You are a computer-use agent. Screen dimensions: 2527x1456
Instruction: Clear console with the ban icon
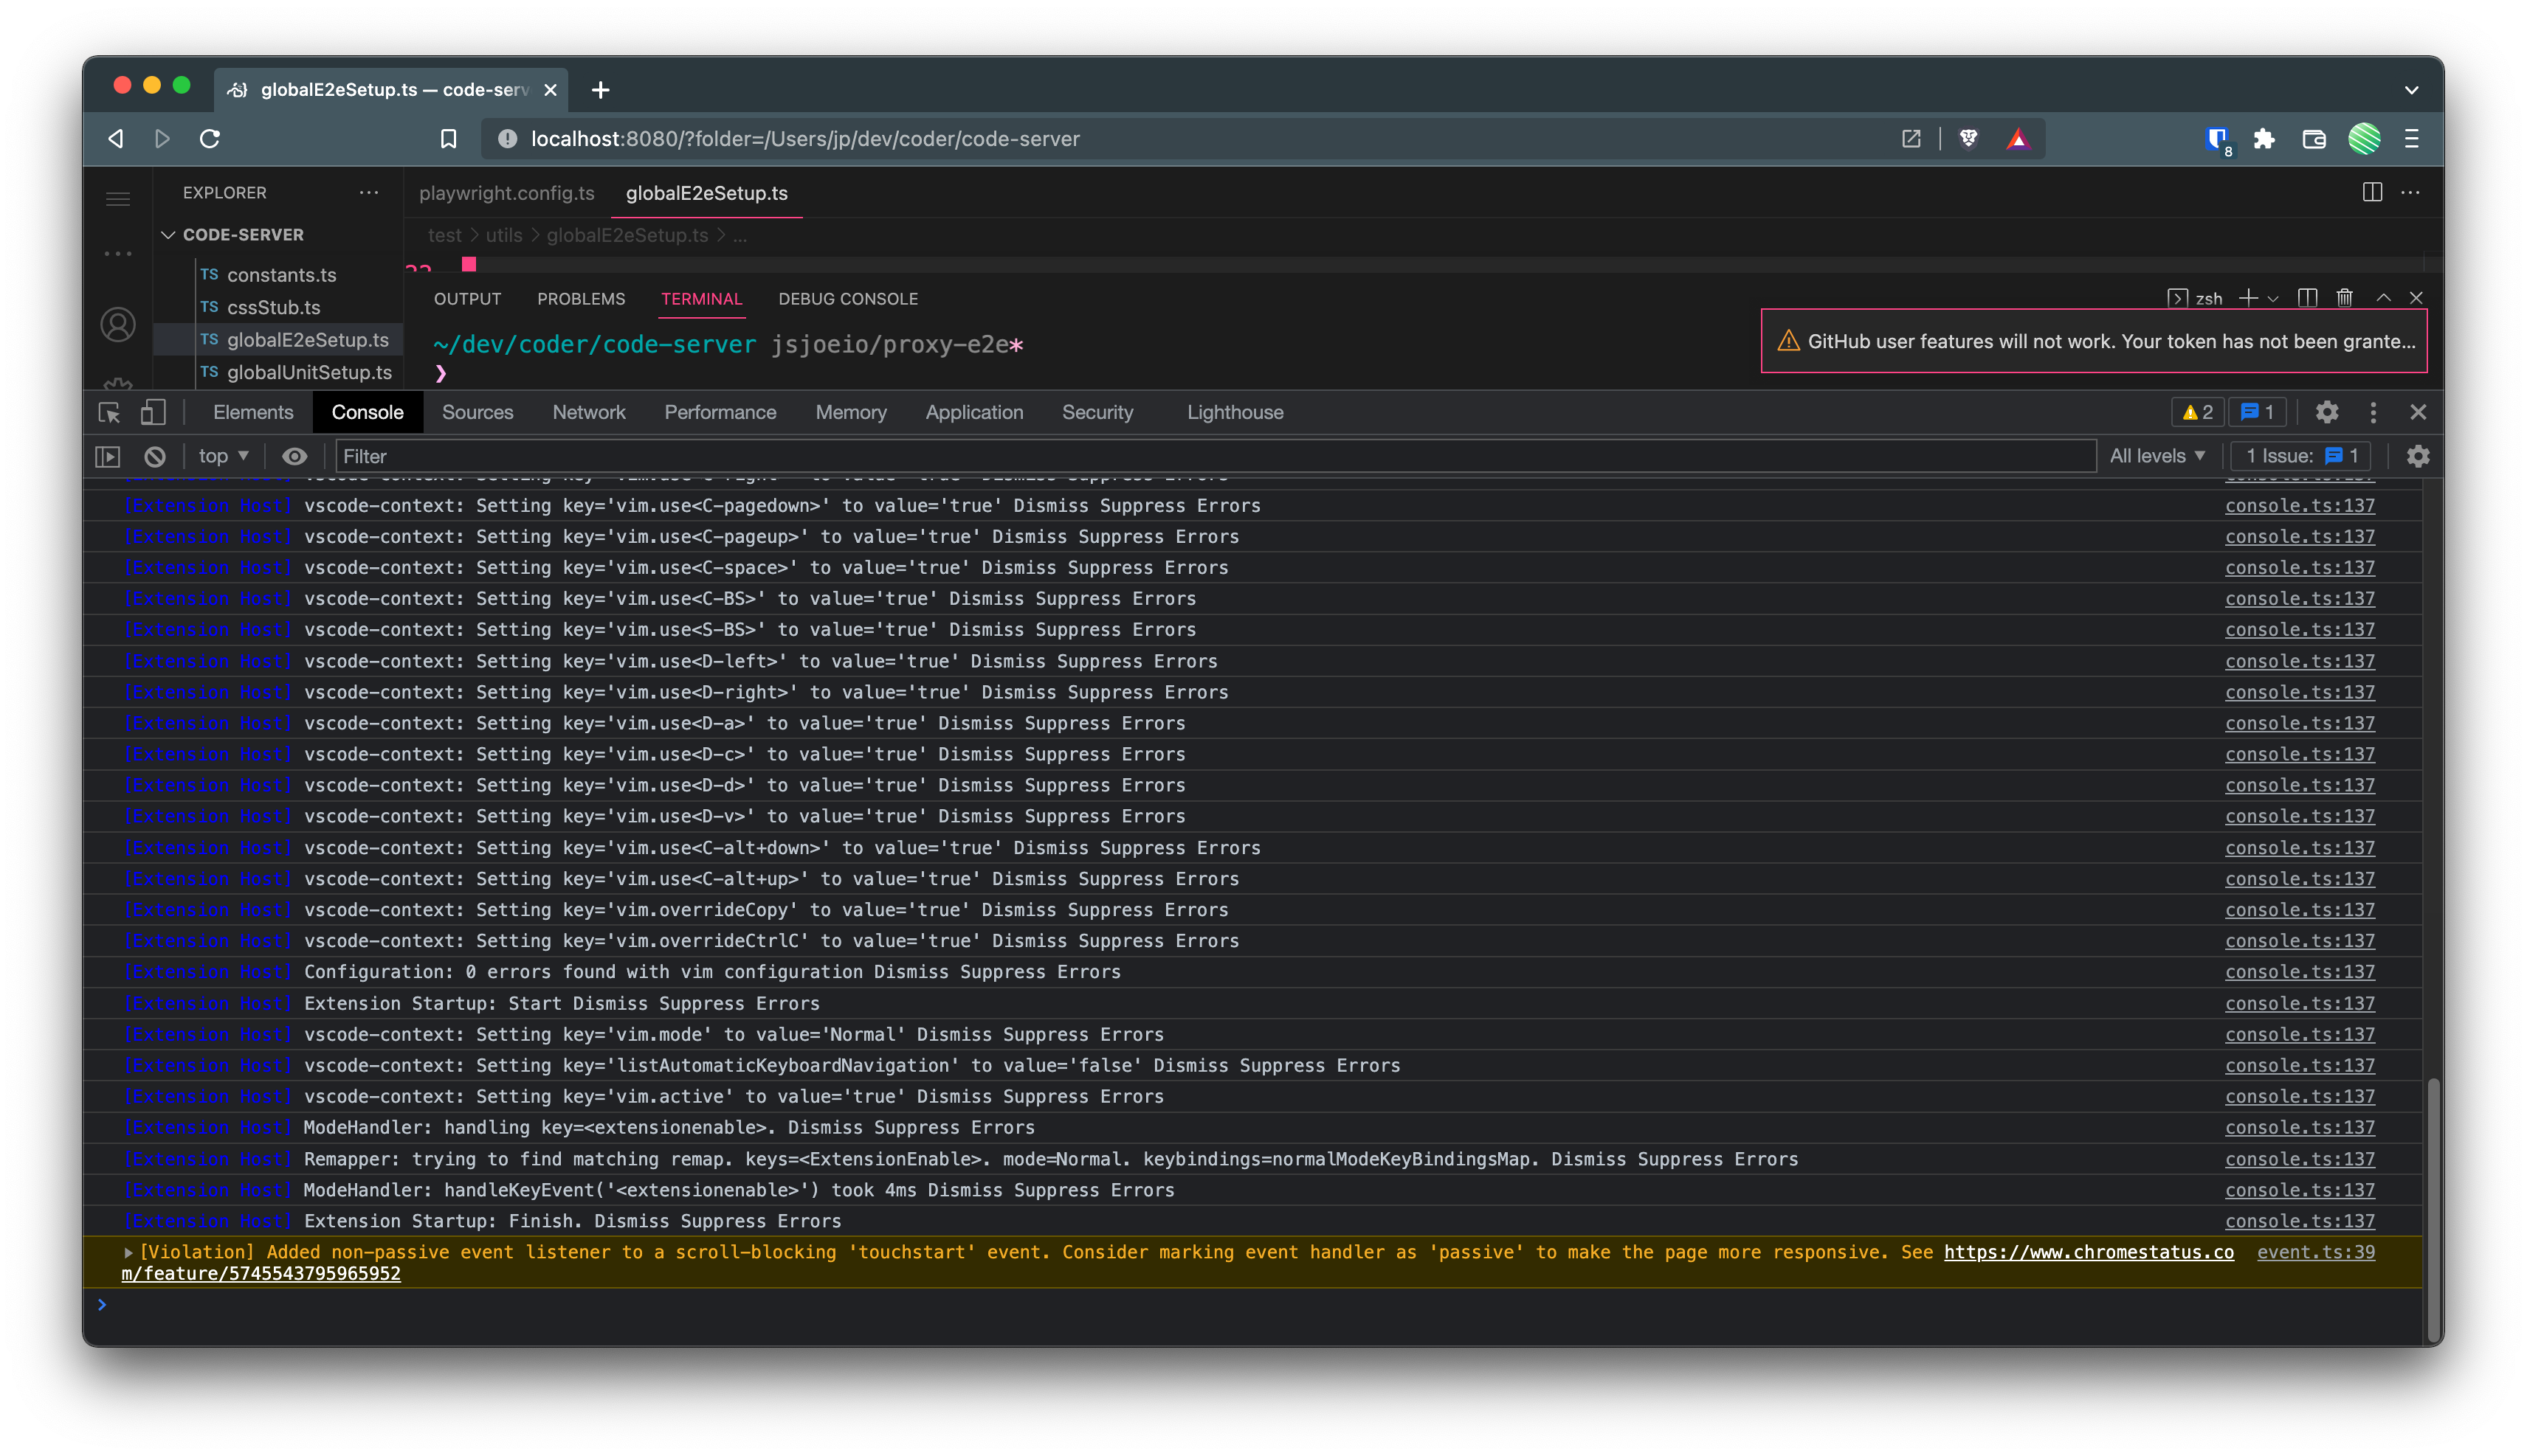click(154, 456)
